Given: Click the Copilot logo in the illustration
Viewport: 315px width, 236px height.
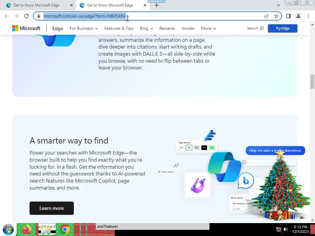Looking at the screenshot, I should [x=224, y=167].
